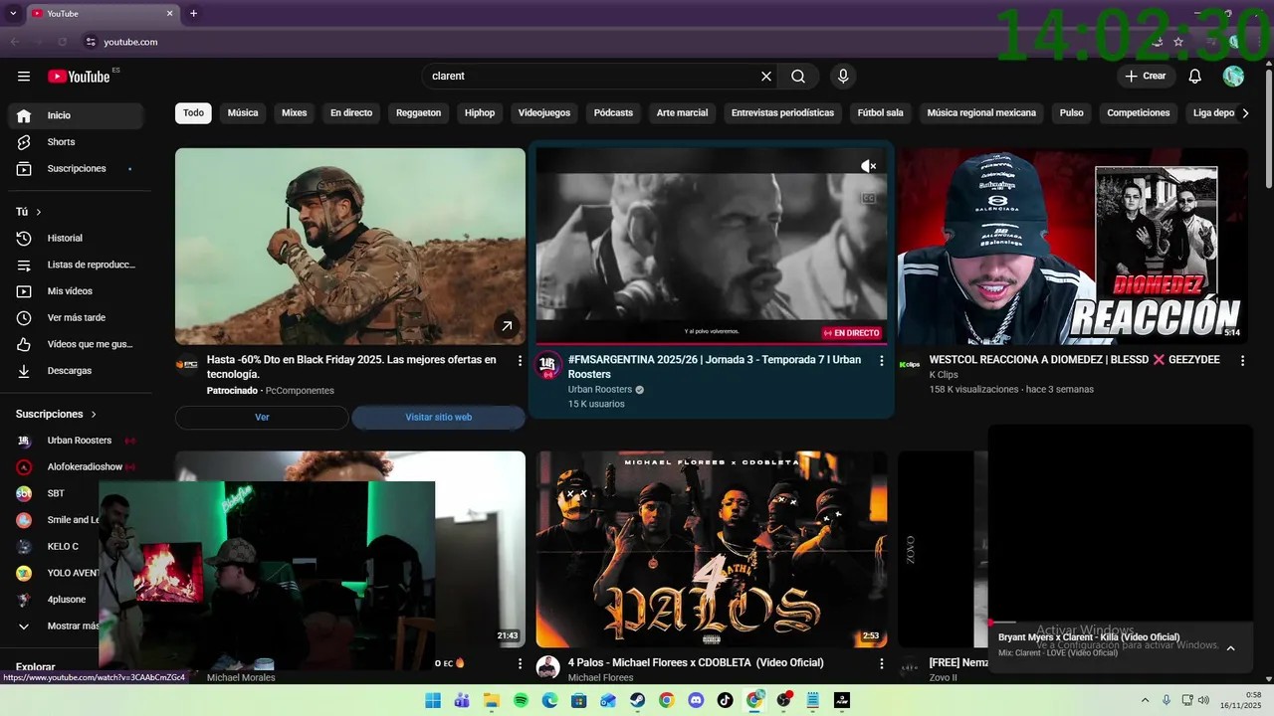Image resolution: width=1274 pixels, height=716 pixels.
Task: Open a new browser tab
Action: (x=193, y=13)
